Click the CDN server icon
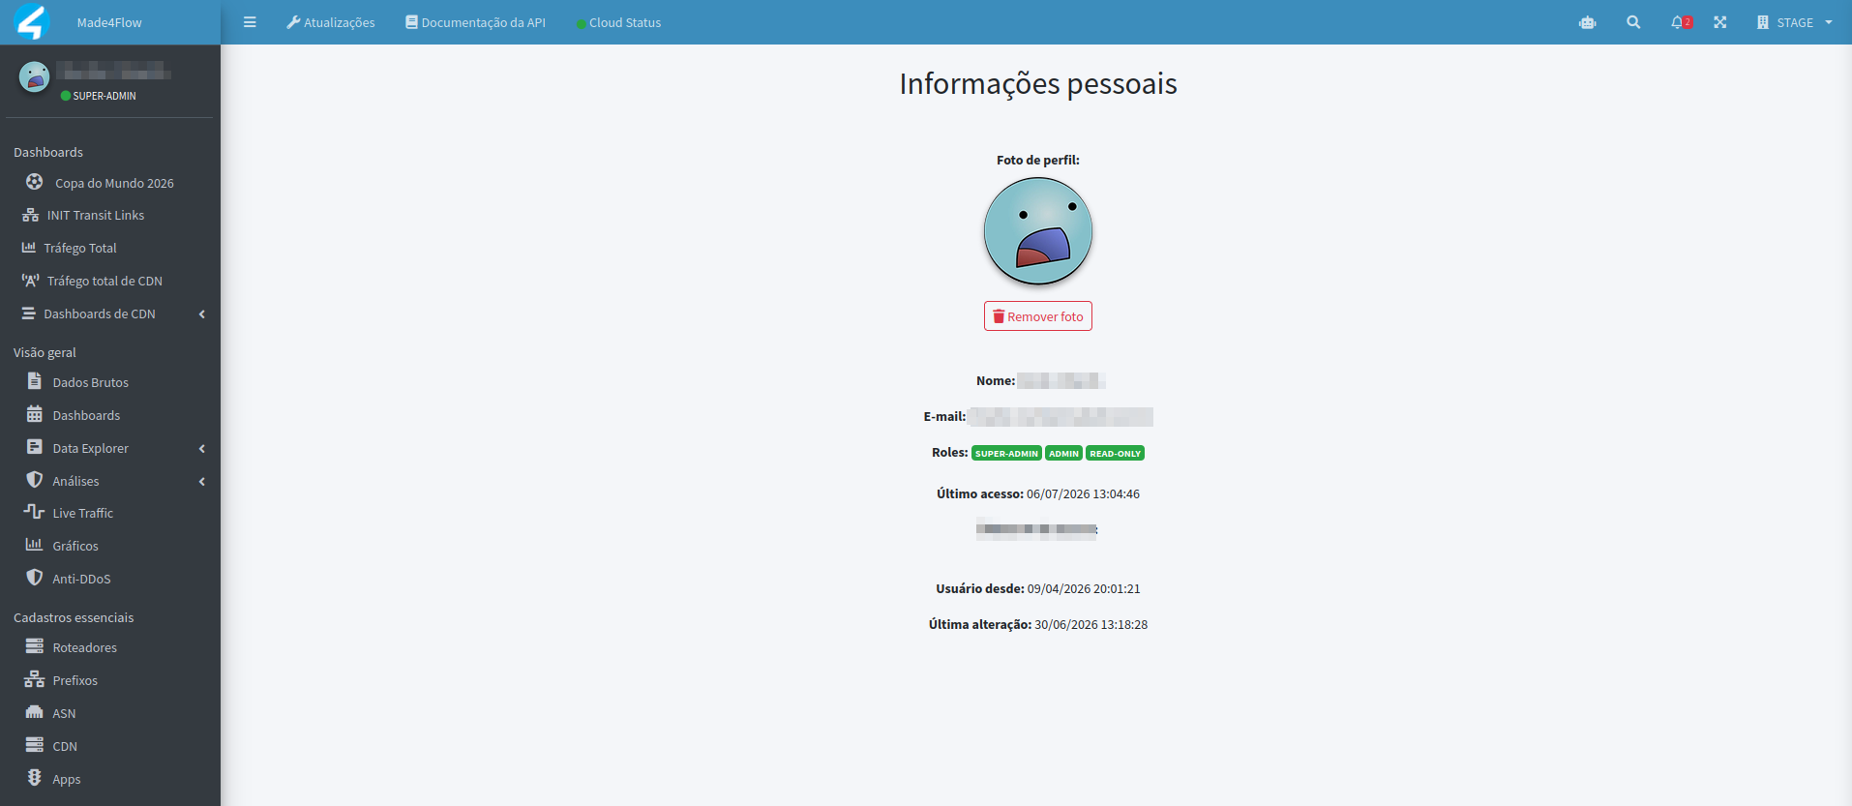 (x=35, y=745)
